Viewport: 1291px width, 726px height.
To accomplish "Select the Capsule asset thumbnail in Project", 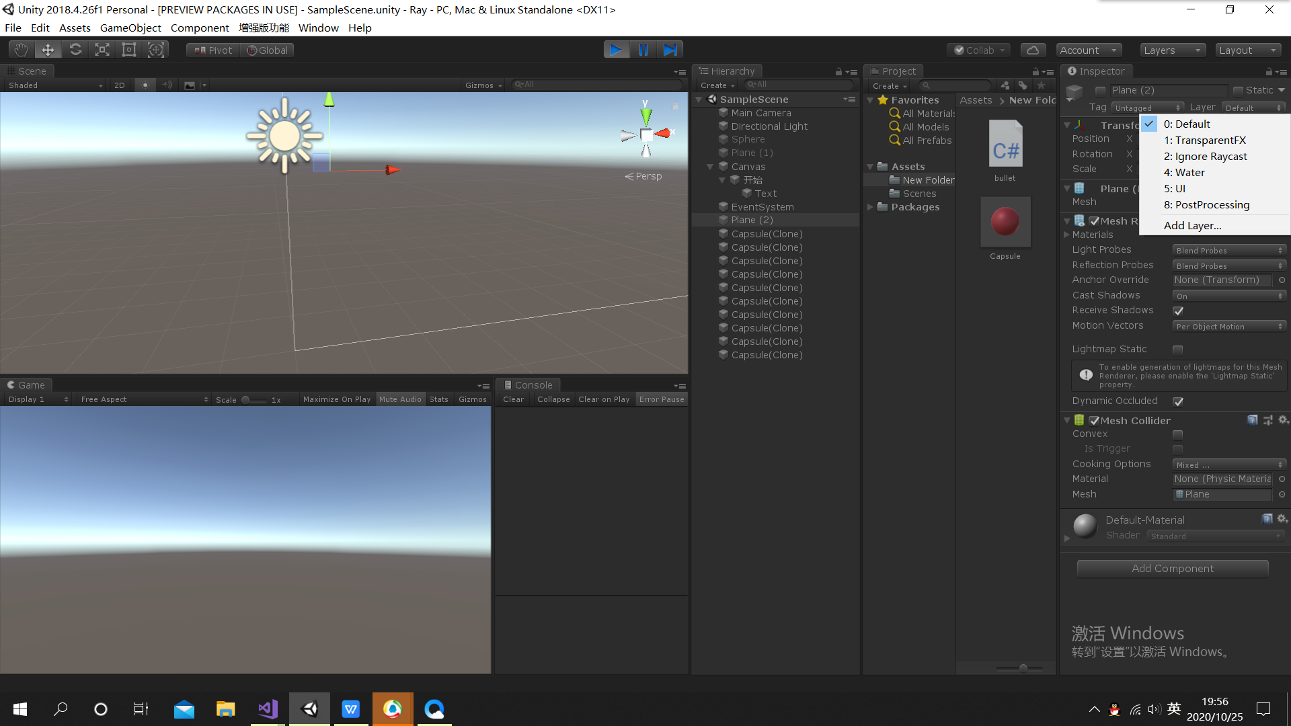I will 1005,222.
